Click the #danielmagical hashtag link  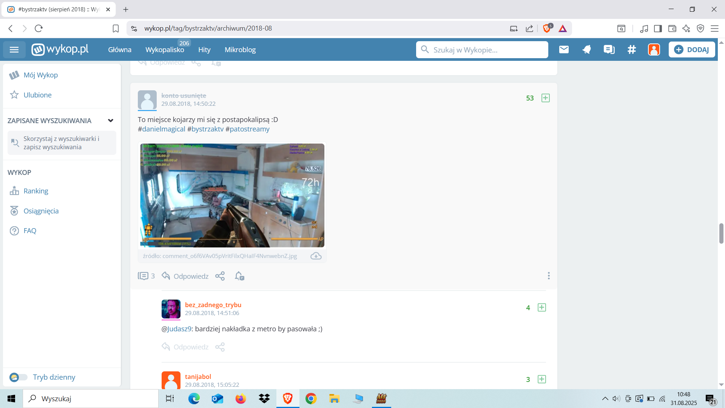click(x=164, y=129)
